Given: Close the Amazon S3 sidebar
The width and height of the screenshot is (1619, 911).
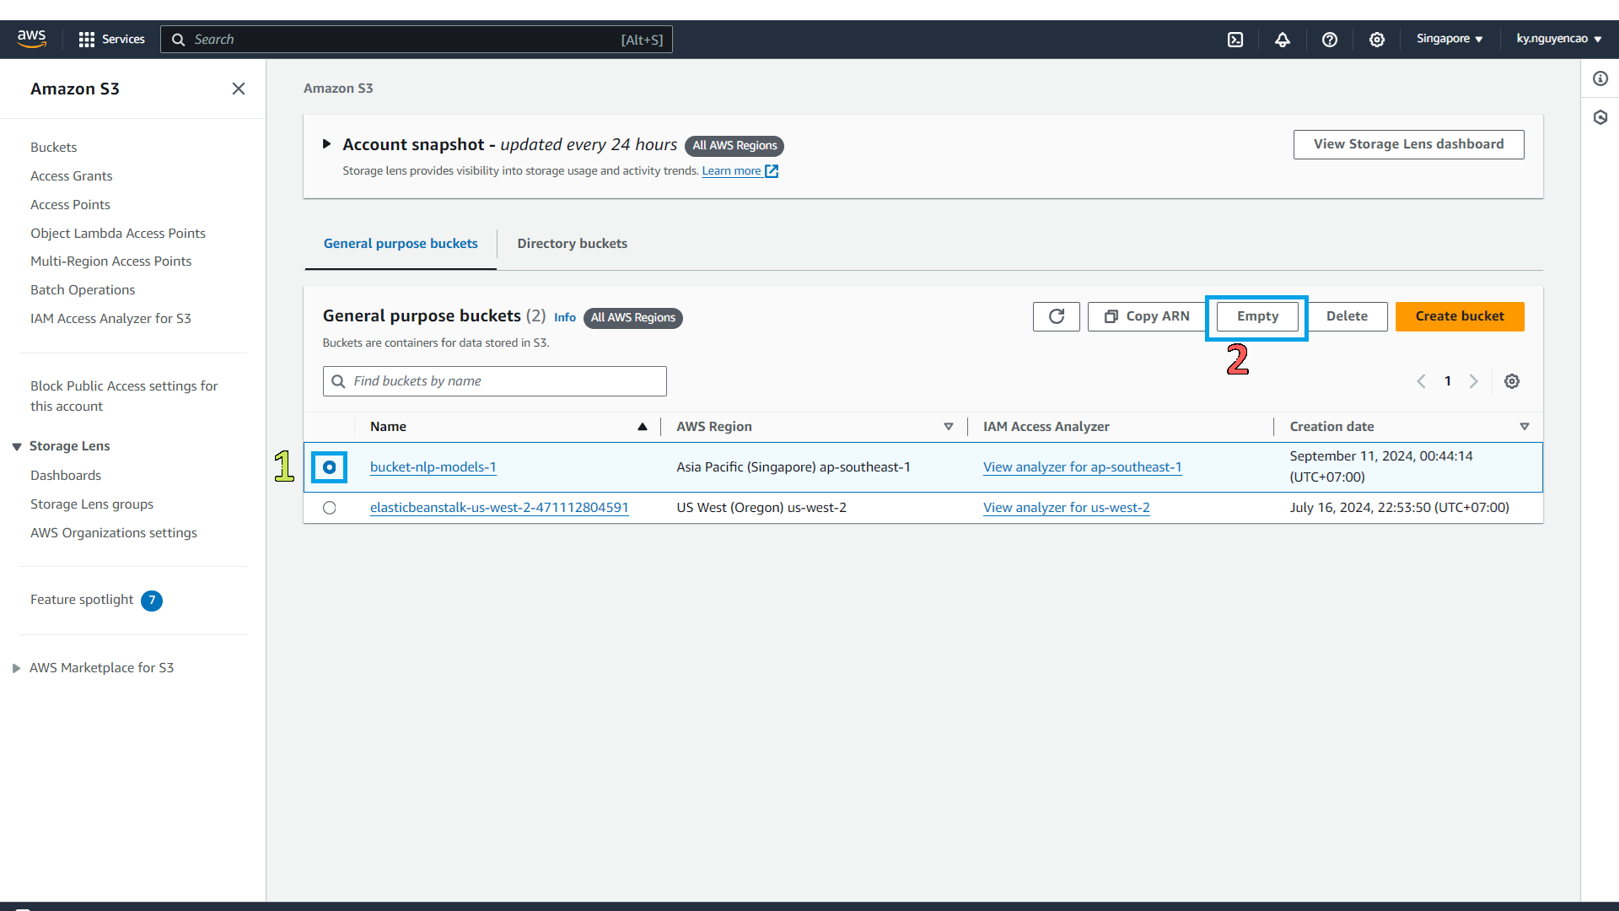Looking at the screenshot, I should coord(239,89).
